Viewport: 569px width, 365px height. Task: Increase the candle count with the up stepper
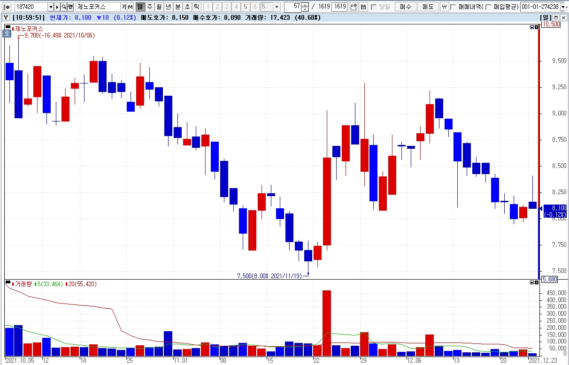305,5
